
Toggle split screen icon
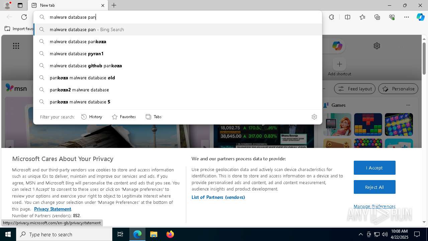click(x=347, y=17)
